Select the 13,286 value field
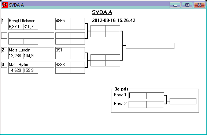This screenshot has width=207, height=135. pos(16,56)
